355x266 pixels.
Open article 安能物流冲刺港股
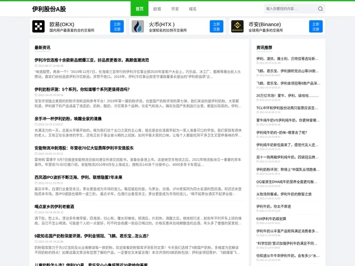[84, 148]
